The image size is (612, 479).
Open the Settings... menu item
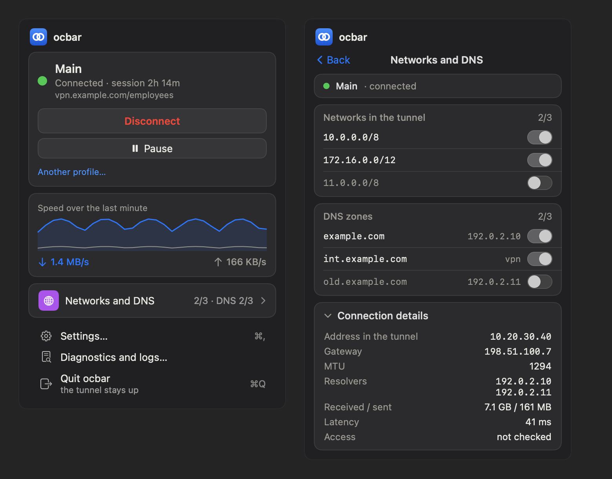coord(152,336)
